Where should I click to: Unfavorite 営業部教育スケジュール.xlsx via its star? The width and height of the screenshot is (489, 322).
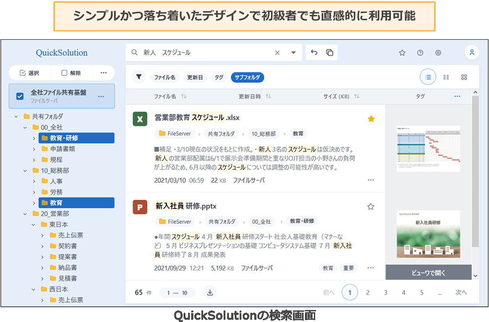(371, 118)
